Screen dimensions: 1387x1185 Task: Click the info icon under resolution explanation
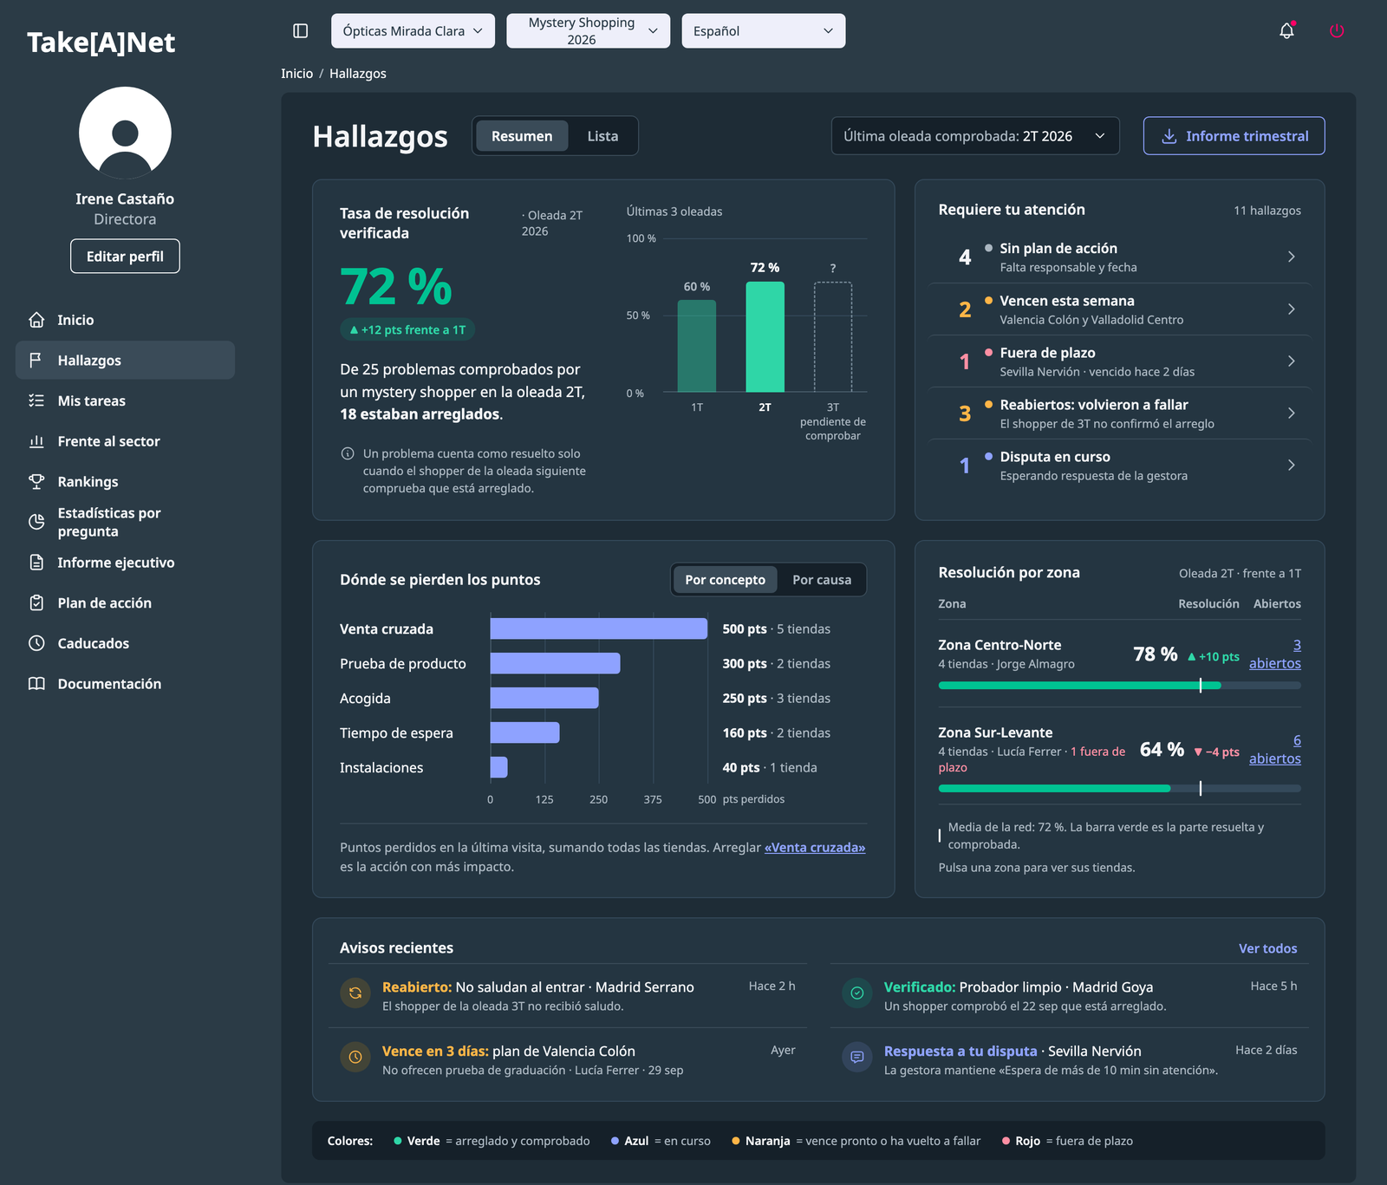tap(348, 453)
